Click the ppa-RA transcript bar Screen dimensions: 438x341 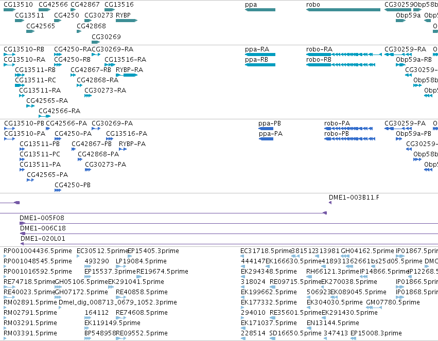point(260,55)
